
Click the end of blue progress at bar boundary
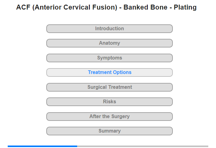77,146
